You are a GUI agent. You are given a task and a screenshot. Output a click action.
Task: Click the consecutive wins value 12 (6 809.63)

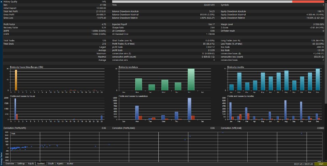(x=208, y=54)
